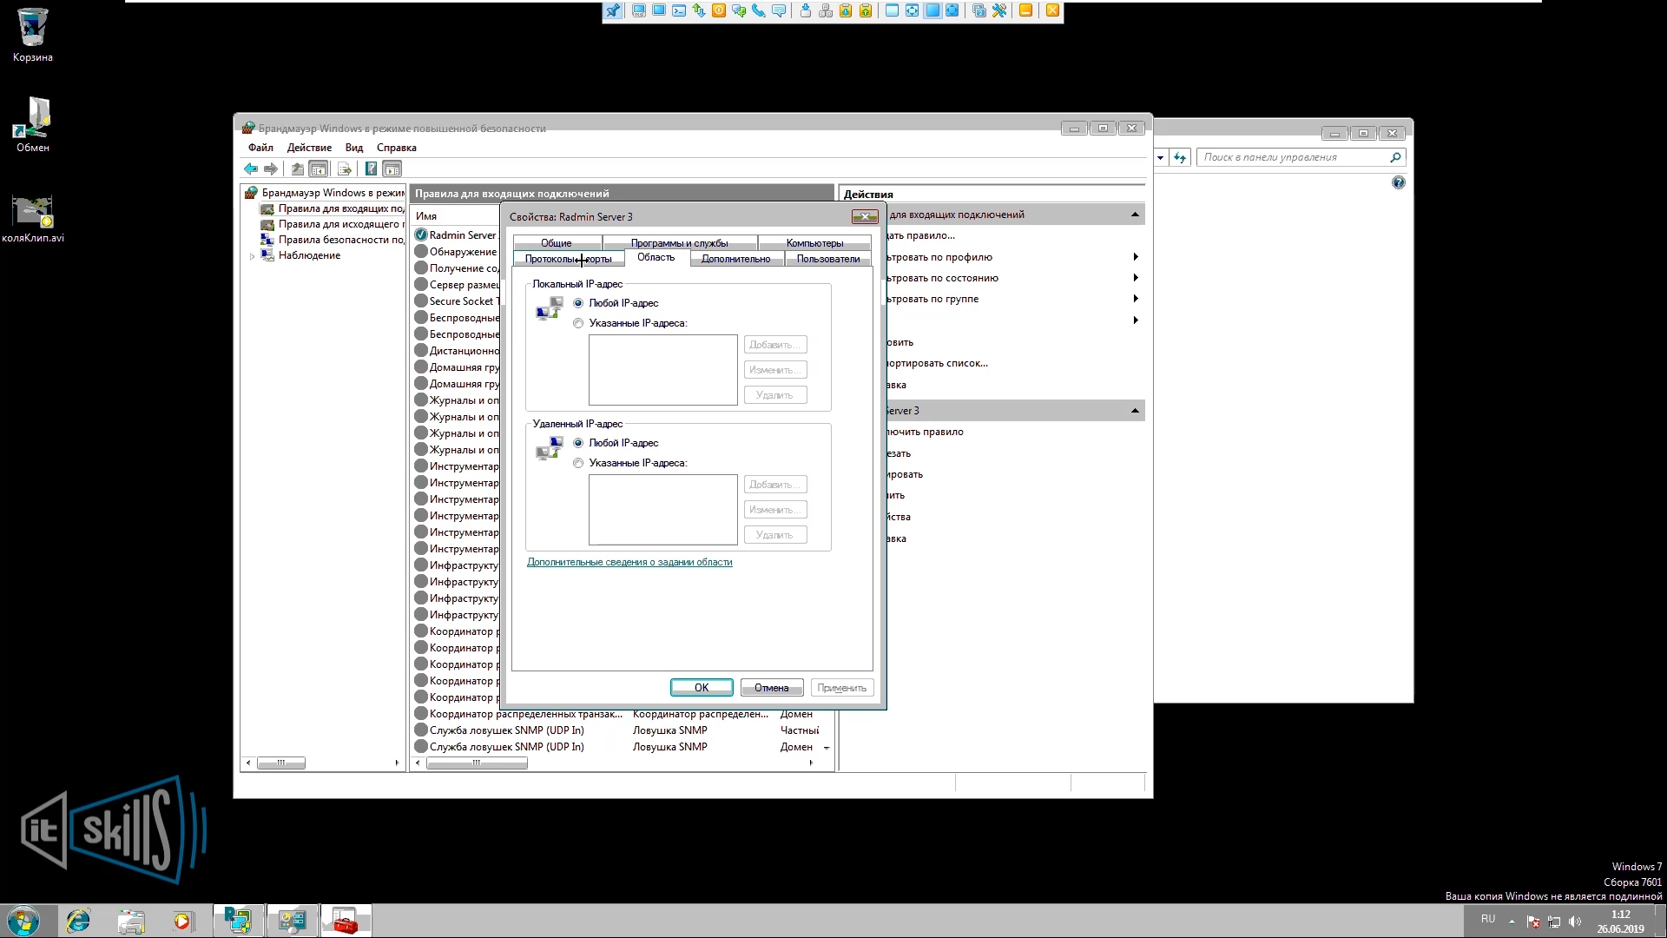1667x938 pixels.
Task: Go back with the blue arrow in firewall toolbar
Action: click(251, 168)
